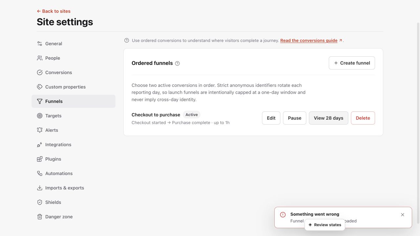Follow the Back to sites link

coord(53,11)
